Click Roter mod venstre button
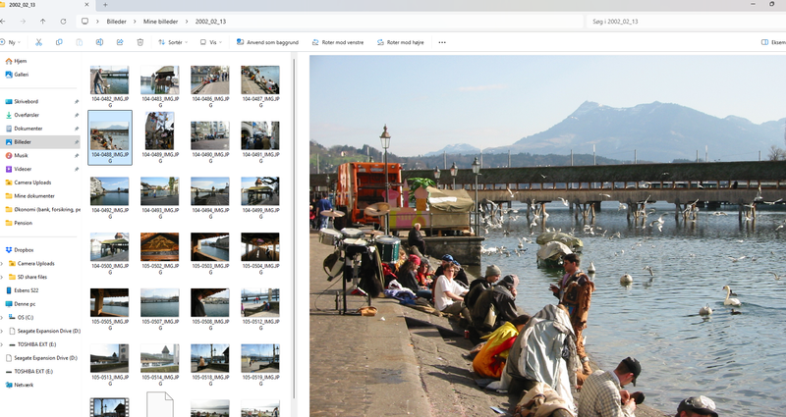The height and width of the screenshot is (417, 786). click(337, 42)
